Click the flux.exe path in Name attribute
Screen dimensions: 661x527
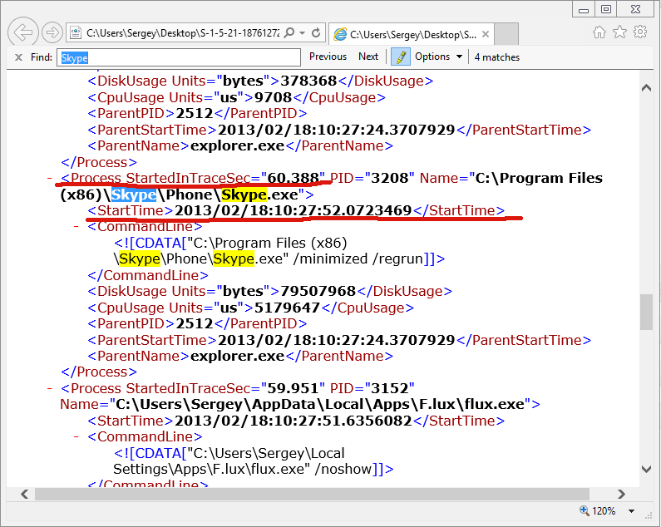point(320,404)
